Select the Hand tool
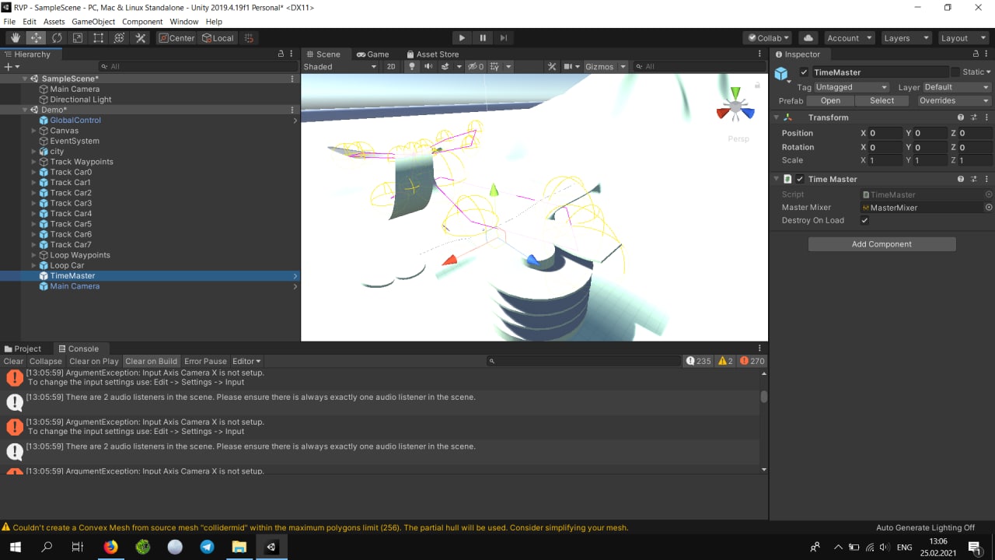995x560 pixels. click(16, 38)
